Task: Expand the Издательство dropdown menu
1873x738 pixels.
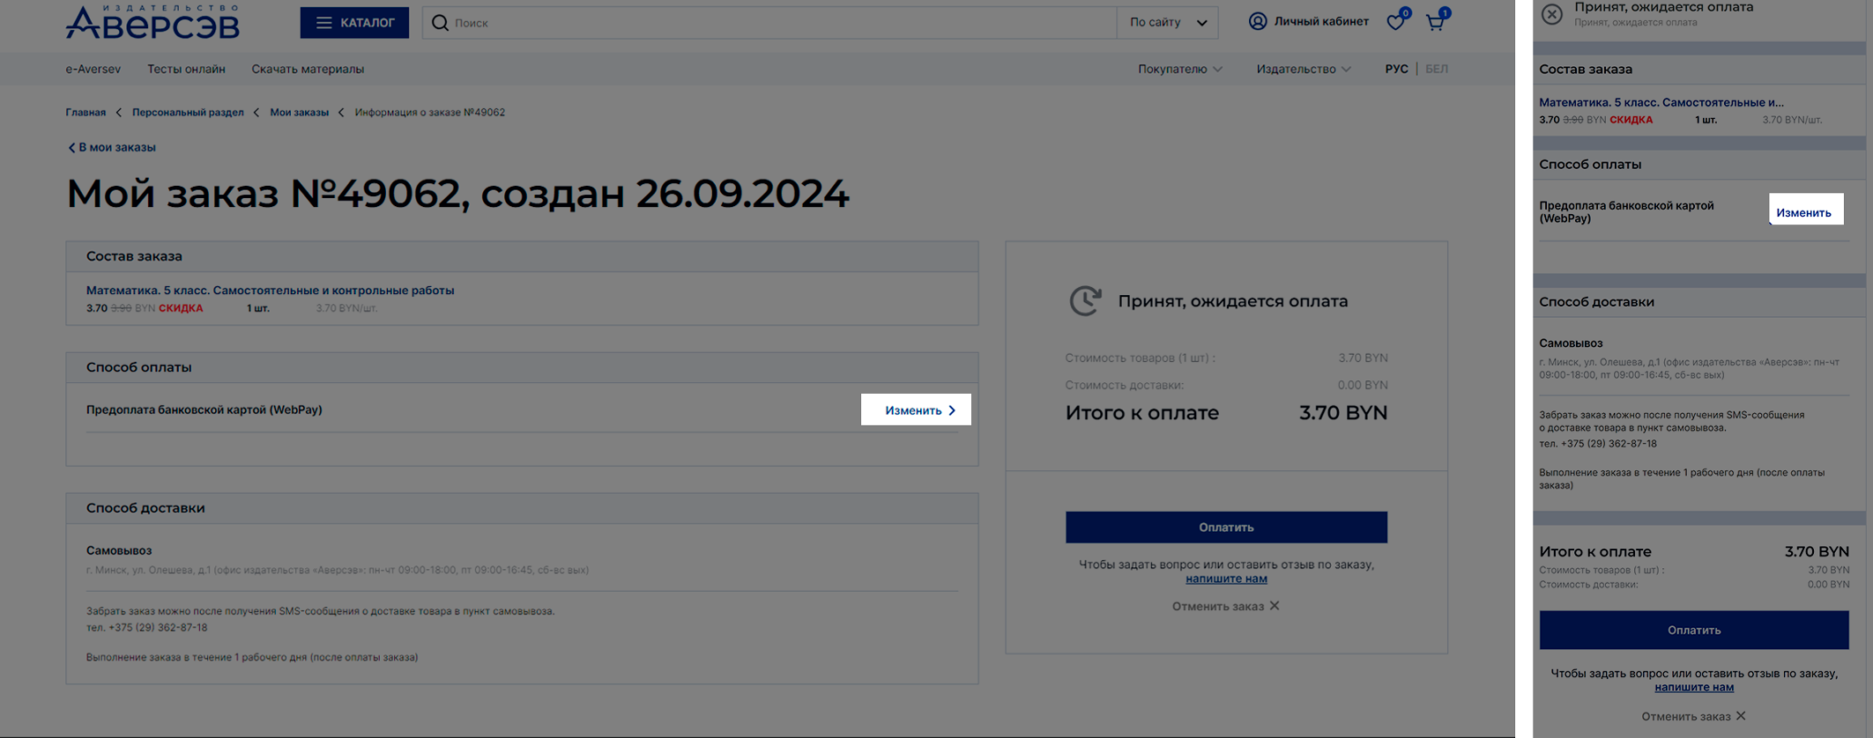Action: point(1303,69)
